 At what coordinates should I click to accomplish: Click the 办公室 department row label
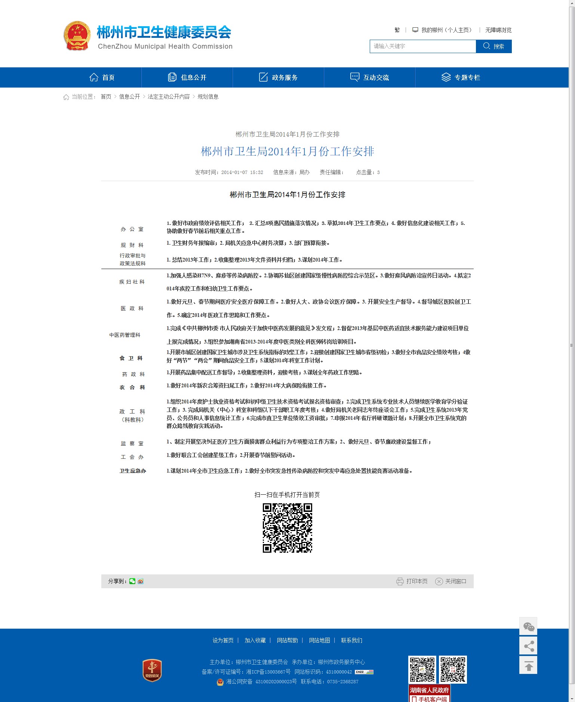pyautogui.click(x=132, y=229)
